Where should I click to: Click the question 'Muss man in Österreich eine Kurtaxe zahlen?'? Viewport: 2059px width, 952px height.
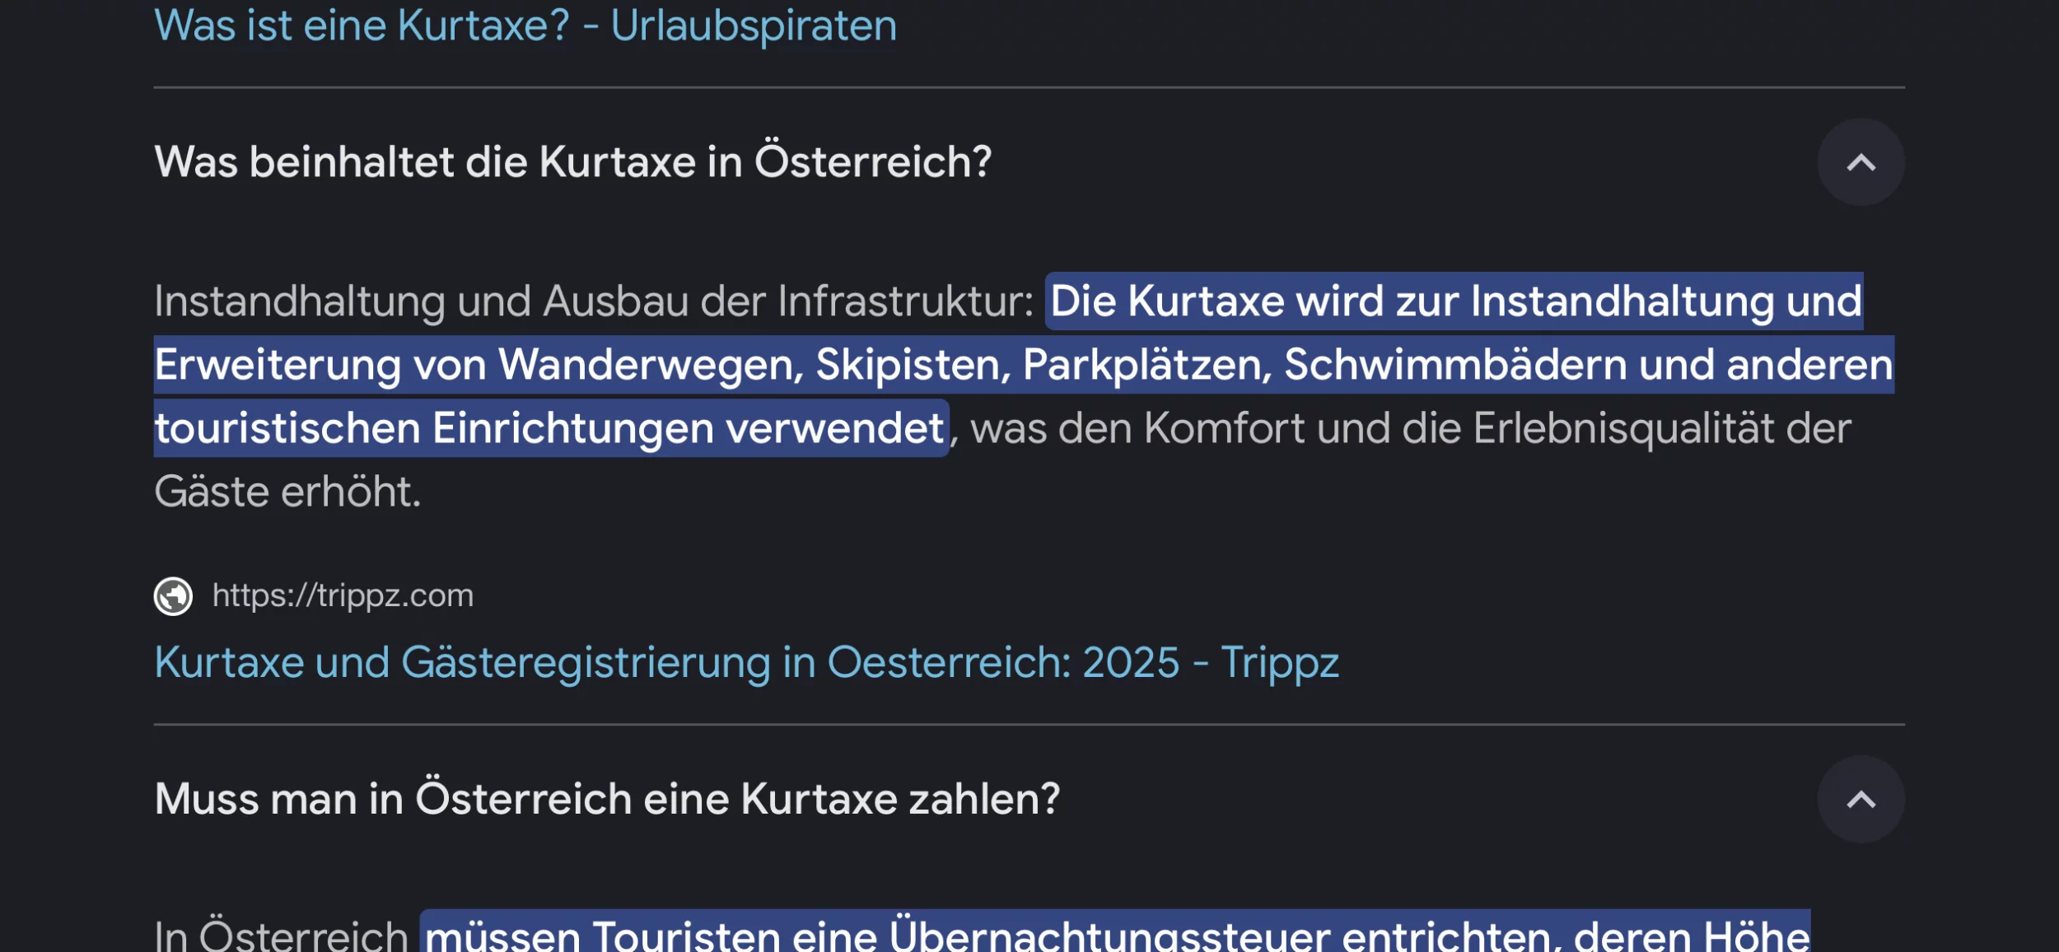607,800
